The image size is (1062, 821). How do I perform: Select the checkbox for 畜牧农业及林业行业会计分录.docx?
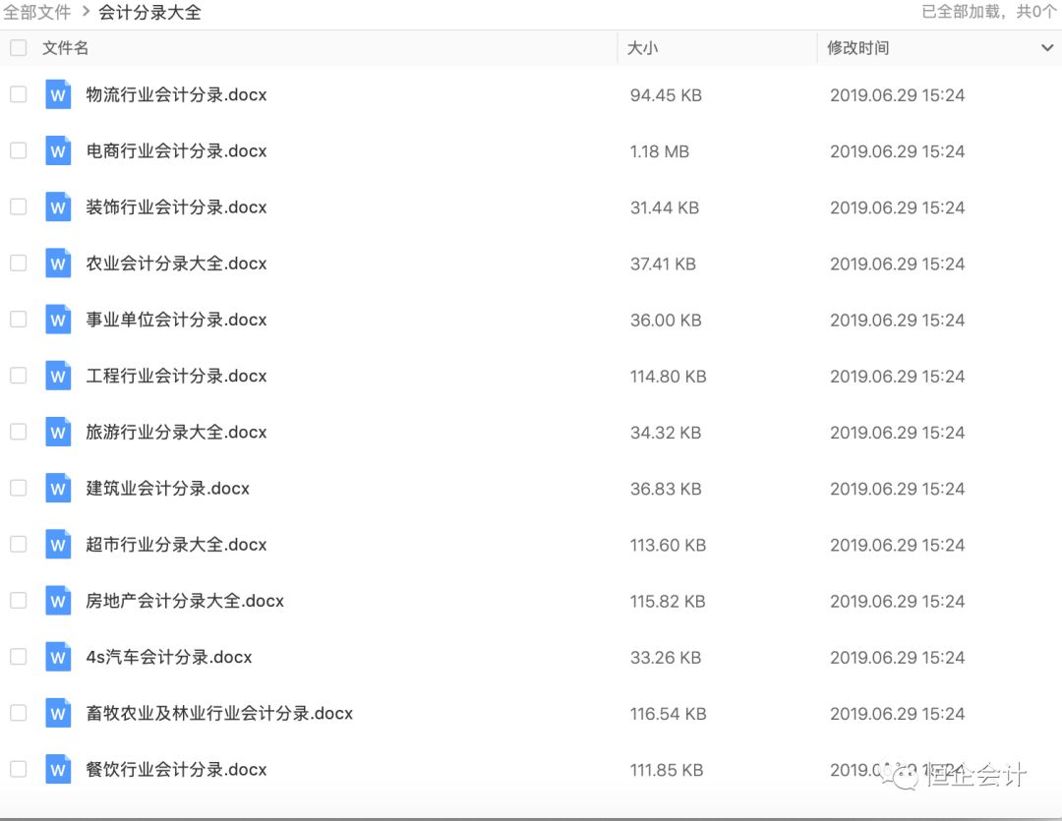tap(17, 713)
